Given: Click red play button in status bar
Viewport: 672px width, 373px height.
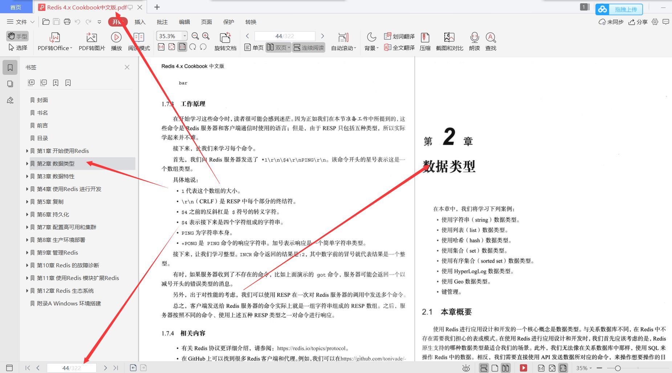Looking at the screenshot, I should click(524, 368).
